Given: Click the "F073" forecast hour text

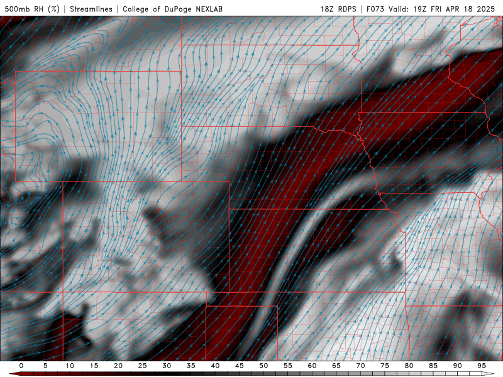Looking at the screenshot, I should pos(375,9).
